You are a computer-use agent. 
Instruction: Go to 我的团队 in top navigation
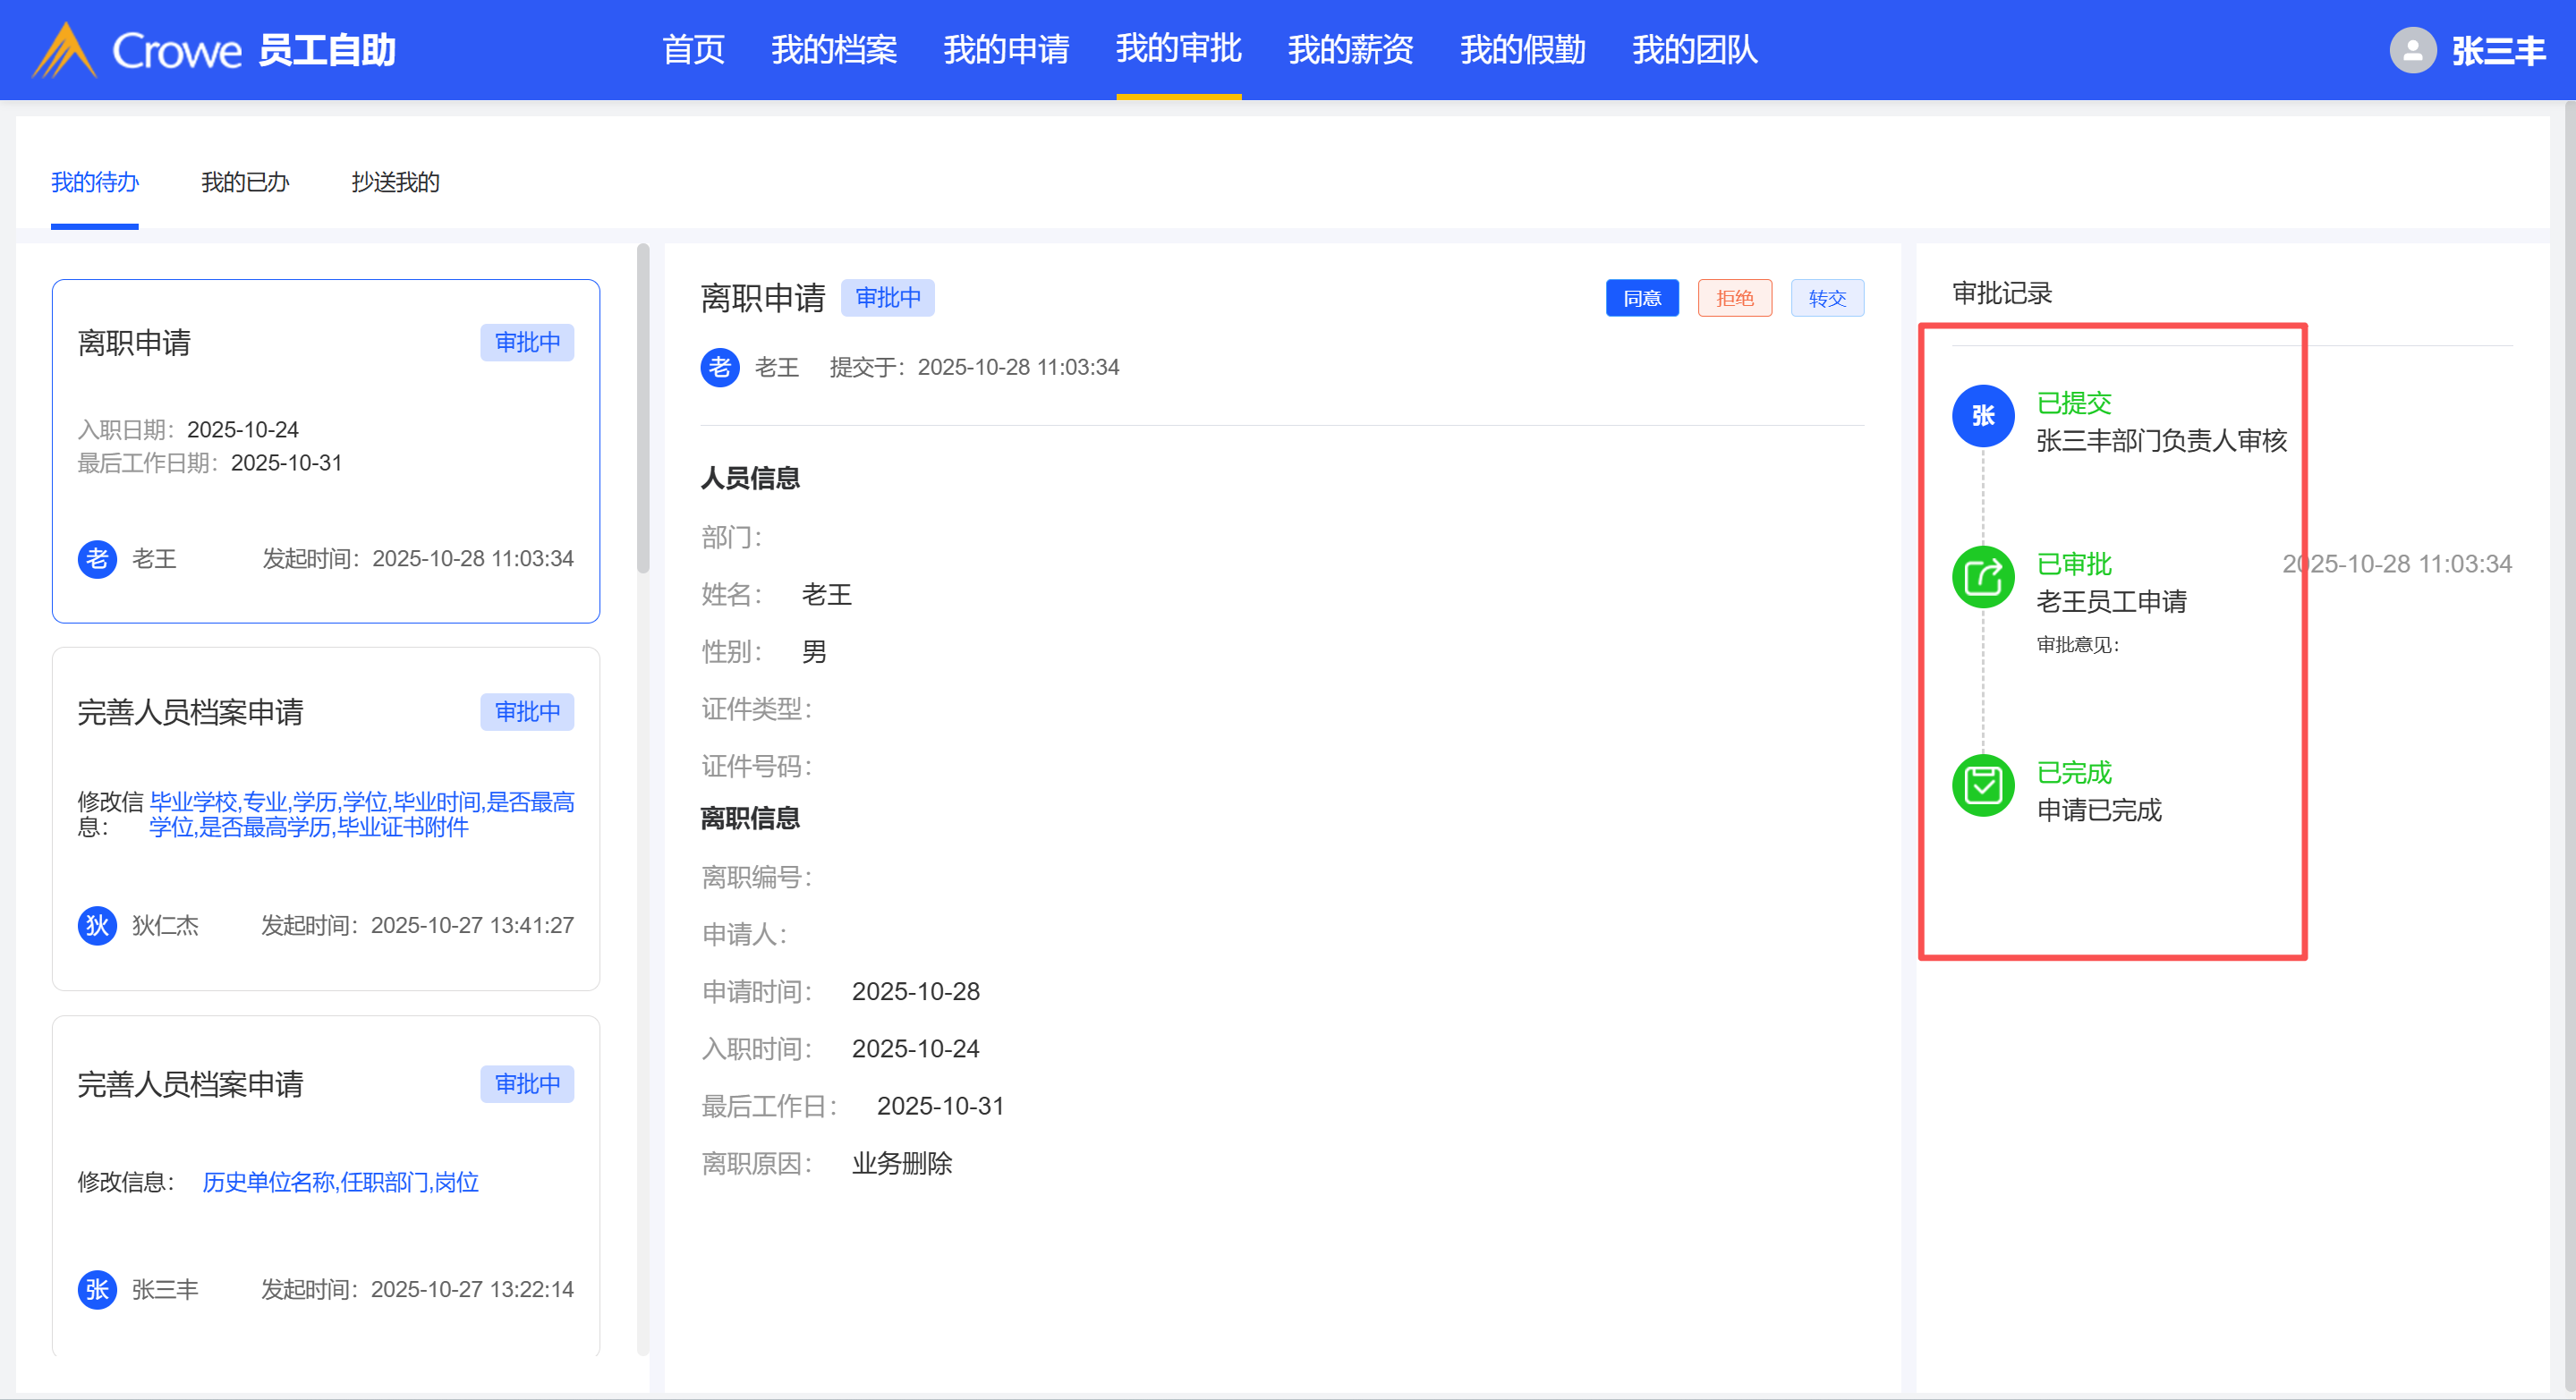pyautogui.click(x=1694, y=49)
